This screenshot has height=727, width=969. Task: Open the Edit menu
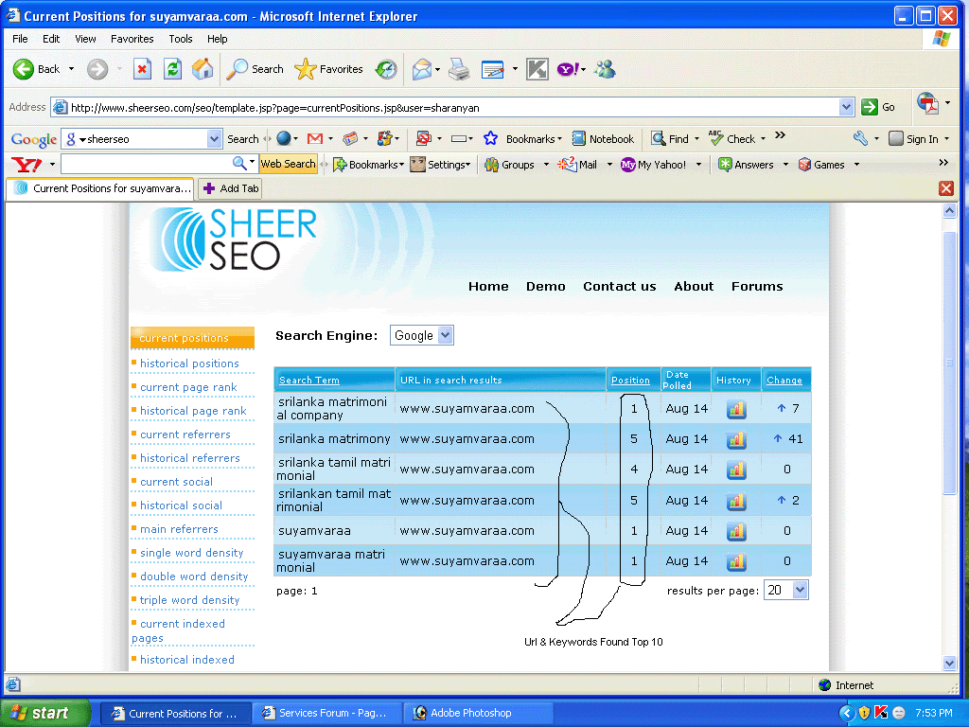pyautogui.click(x=51, y=38)
